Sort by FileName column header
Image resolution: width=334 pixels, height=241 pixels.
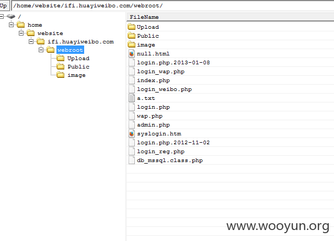coord(231,17)
